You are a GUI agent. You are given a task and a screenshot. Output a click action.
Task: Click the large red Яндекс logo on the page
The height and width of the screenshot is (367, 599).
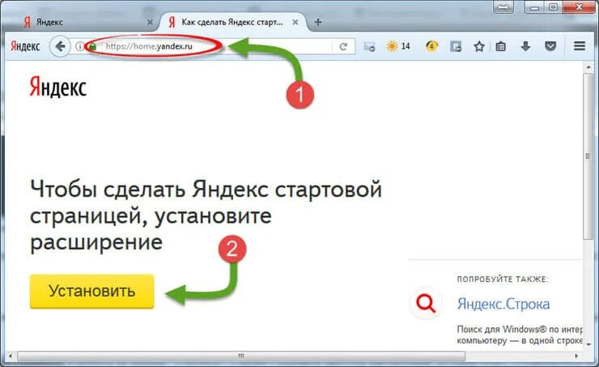click(58, 87)
